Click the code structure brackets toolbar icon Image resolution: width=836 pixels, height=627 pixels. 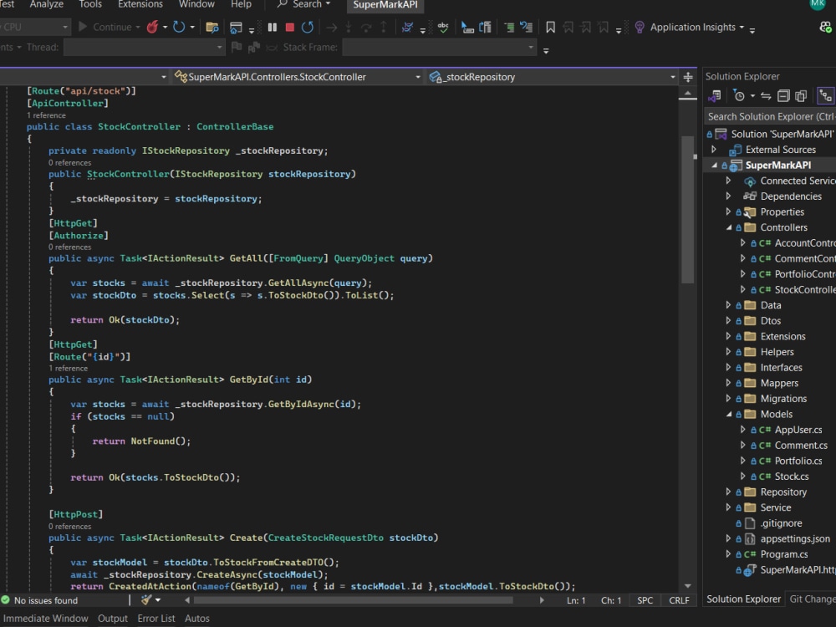point(485,28)
